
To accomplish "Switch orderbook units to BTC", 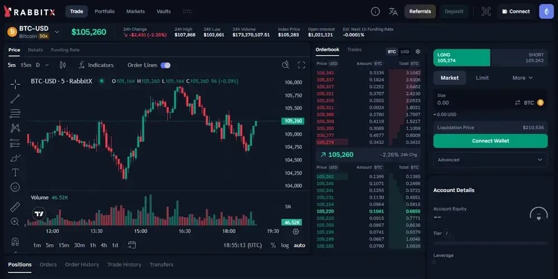I will [392, 51].
